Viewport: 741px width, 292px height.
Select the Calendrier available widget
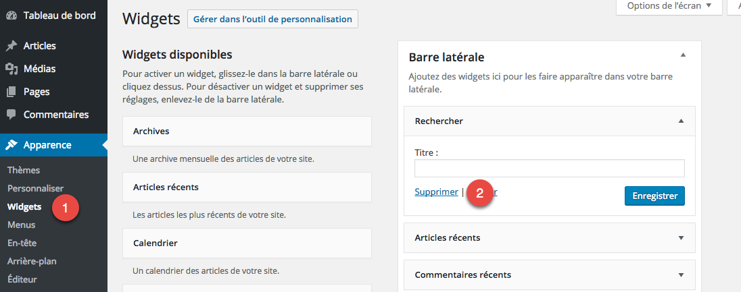pos(247,243)
